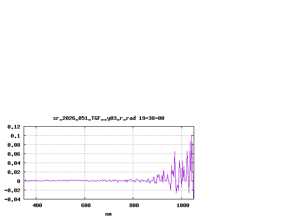Select the 1000 x-axis tick label
Screen dimensions: 291x218
(x=183, y=205)
